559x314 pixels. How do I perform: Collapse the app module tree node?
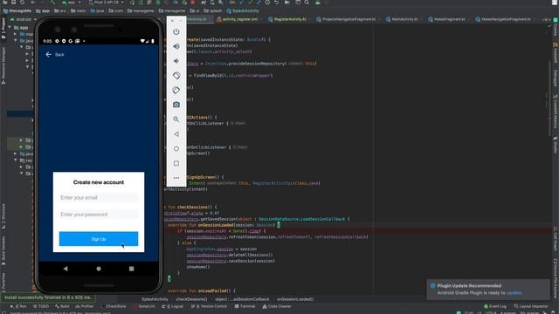pyautogui.click(x=10, y=27)
